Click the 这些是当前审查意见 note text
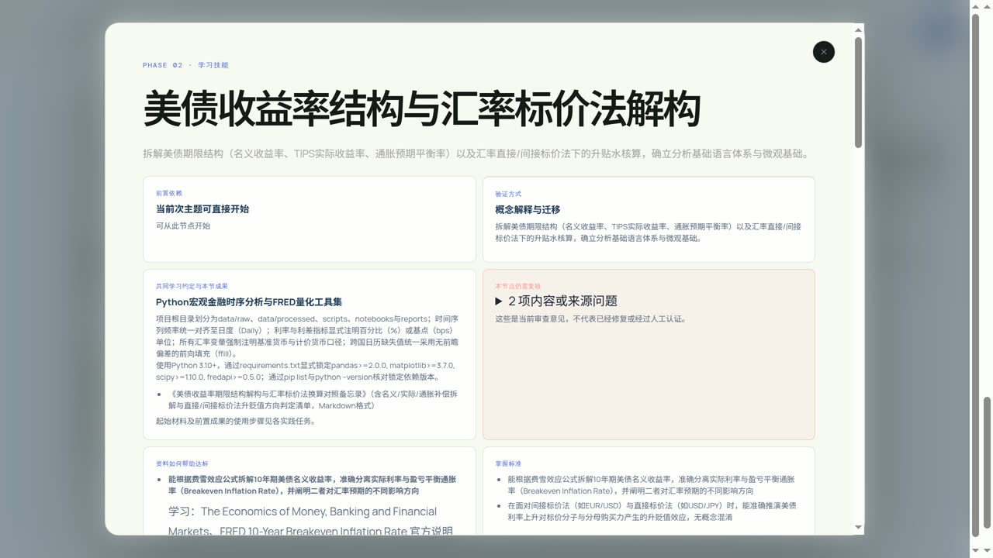 (x=591, y=319)
